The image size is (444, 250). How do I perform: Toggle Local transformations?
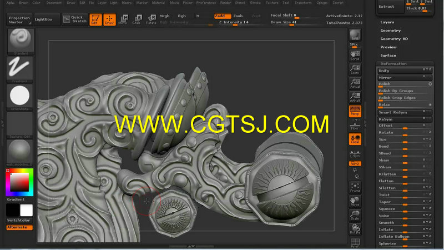pyautogui.click(x=355, y=139)
